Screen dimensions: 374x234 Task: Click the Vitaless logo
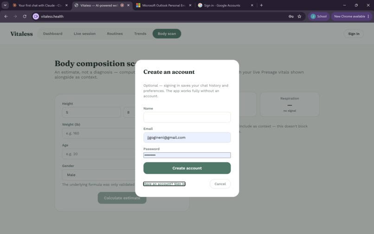(x=21, y=34)
